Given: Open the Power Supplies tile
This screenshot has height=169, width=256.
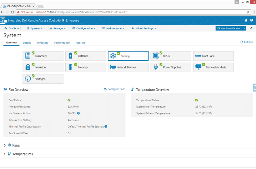Looking at the screenshot, I should click(171, 67).
